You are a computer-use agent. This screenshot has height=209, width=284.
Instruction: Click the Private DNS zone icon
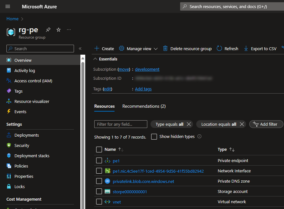[107, 181]
